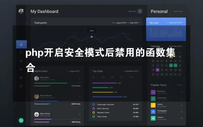Image resolution: width=203 pixels, height=127 pixels.
Task: Click the highlighted data point on line chart
Action: tap(92, 37)
